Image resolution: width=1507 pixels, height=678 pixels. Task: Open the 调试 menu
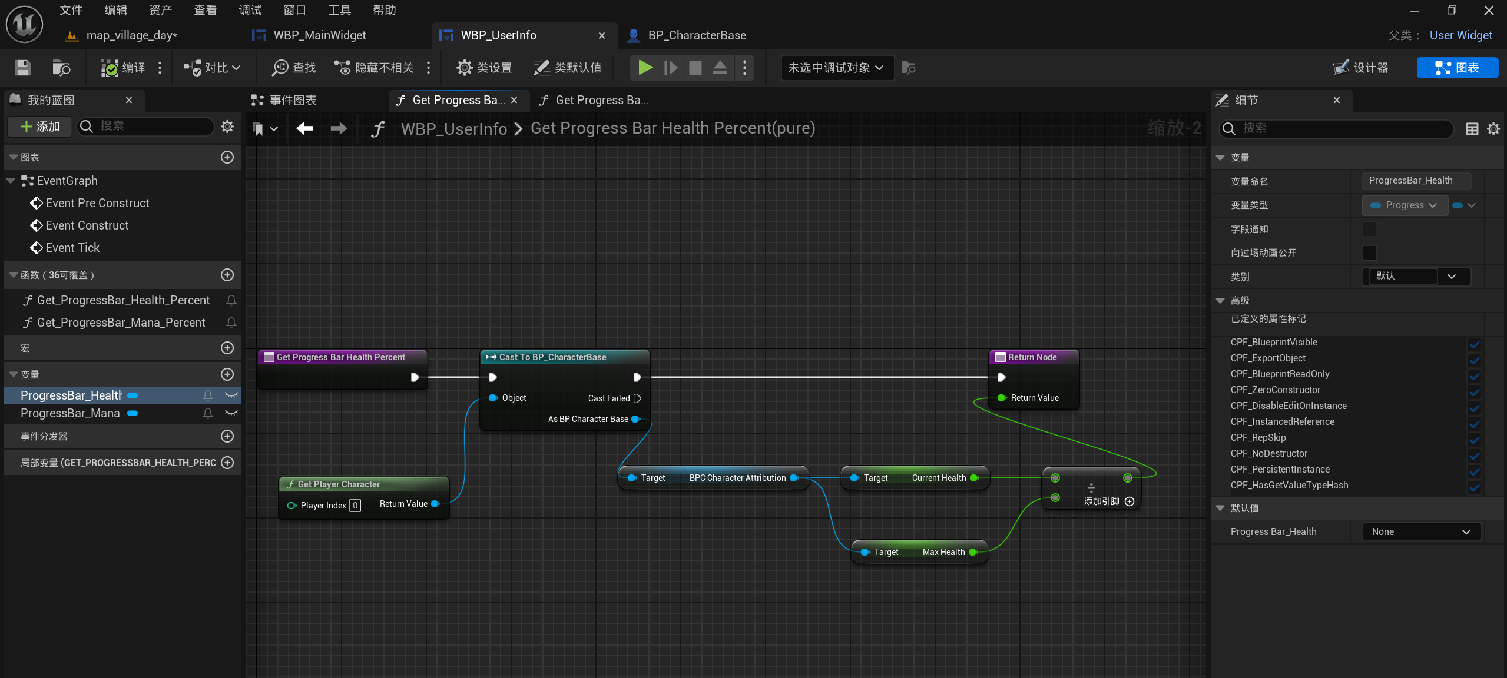(x=250, y=10)
